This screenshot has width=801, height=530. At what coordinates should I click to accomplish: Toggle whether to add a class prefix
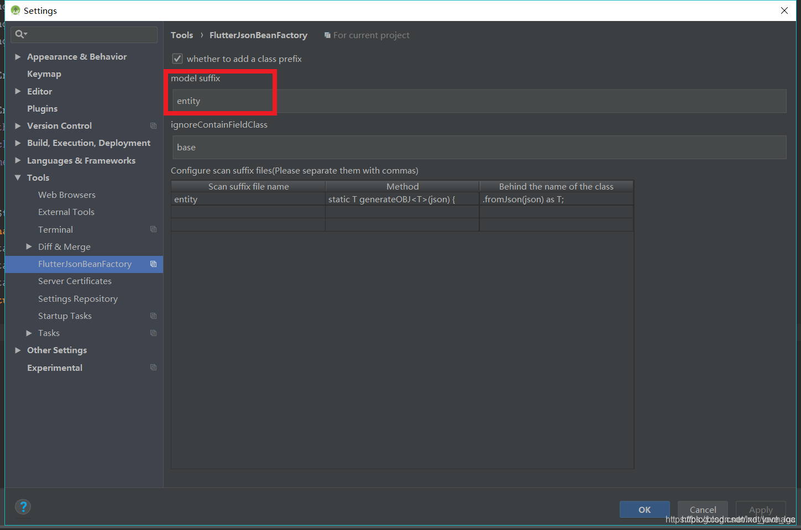point(177,59)
